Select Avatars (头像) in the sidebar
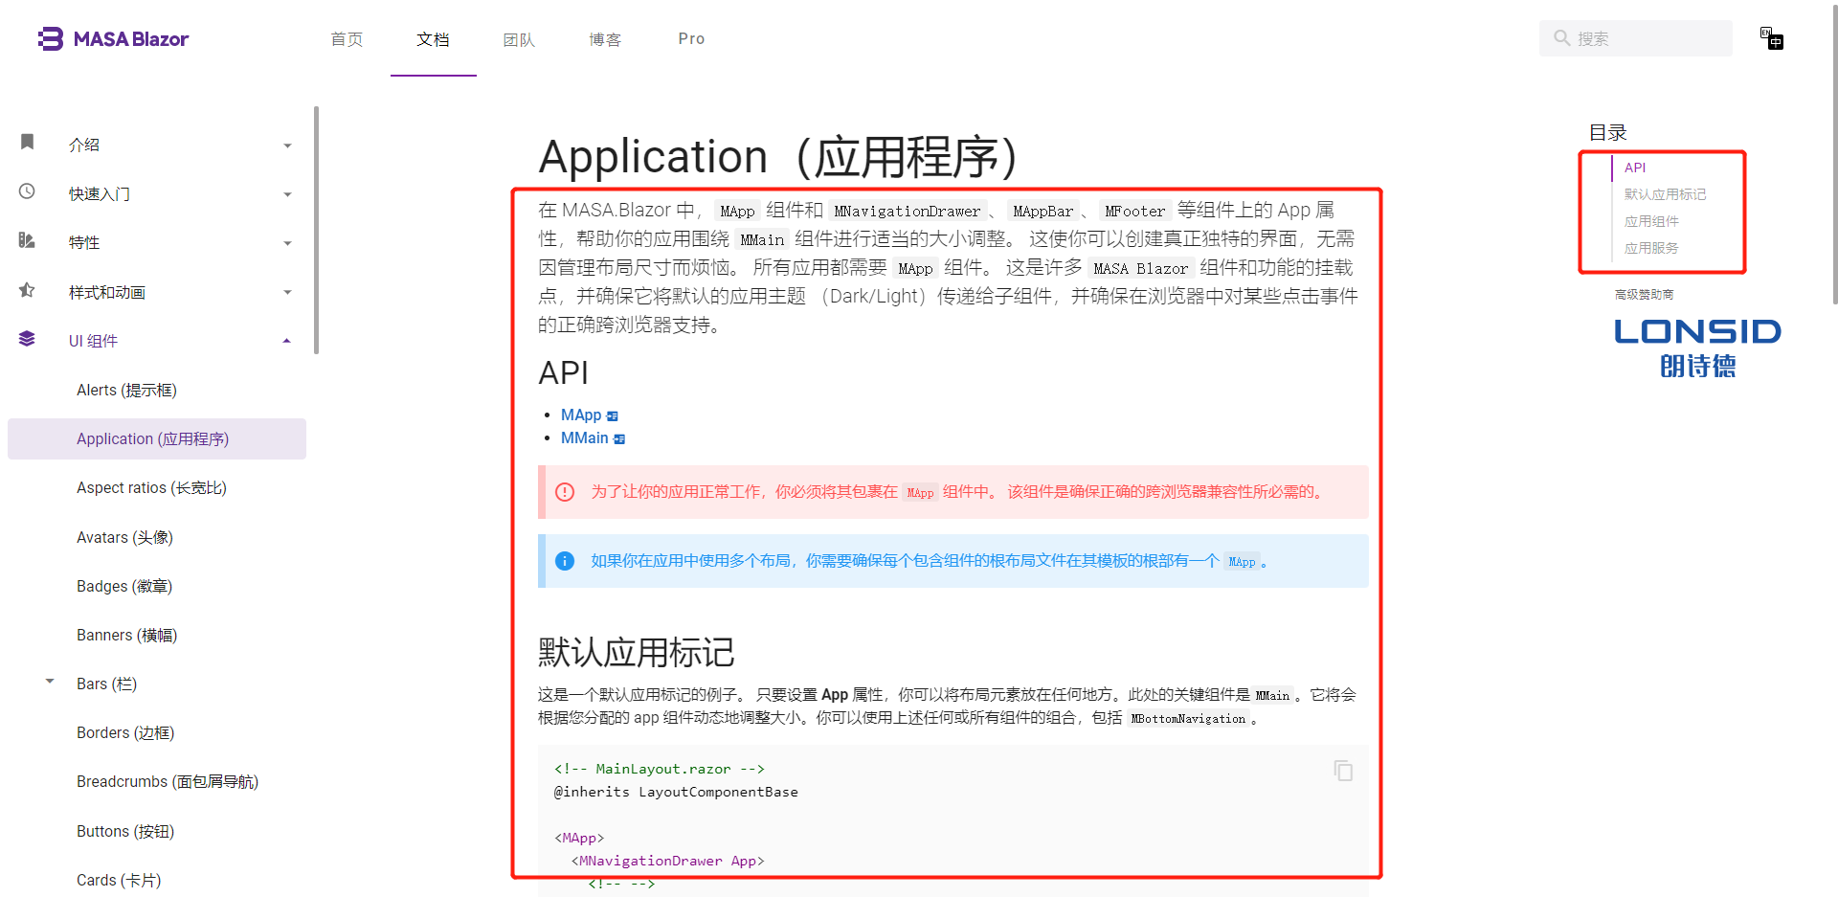This screenshot has height=897, width=1838. click(x=124, y=537)
